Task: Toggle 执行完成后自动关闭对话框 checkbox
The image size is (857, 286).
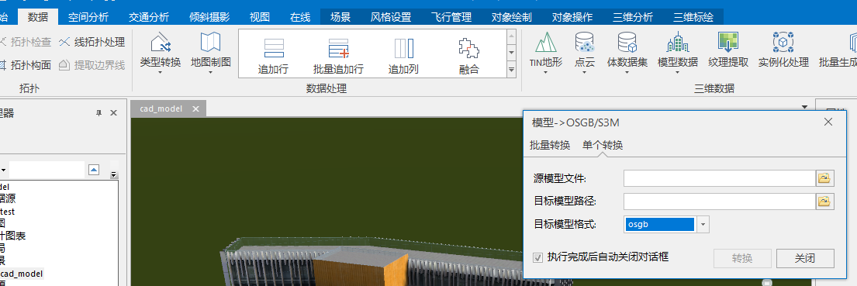Action: pyautogui.click(x=538, y=257)
